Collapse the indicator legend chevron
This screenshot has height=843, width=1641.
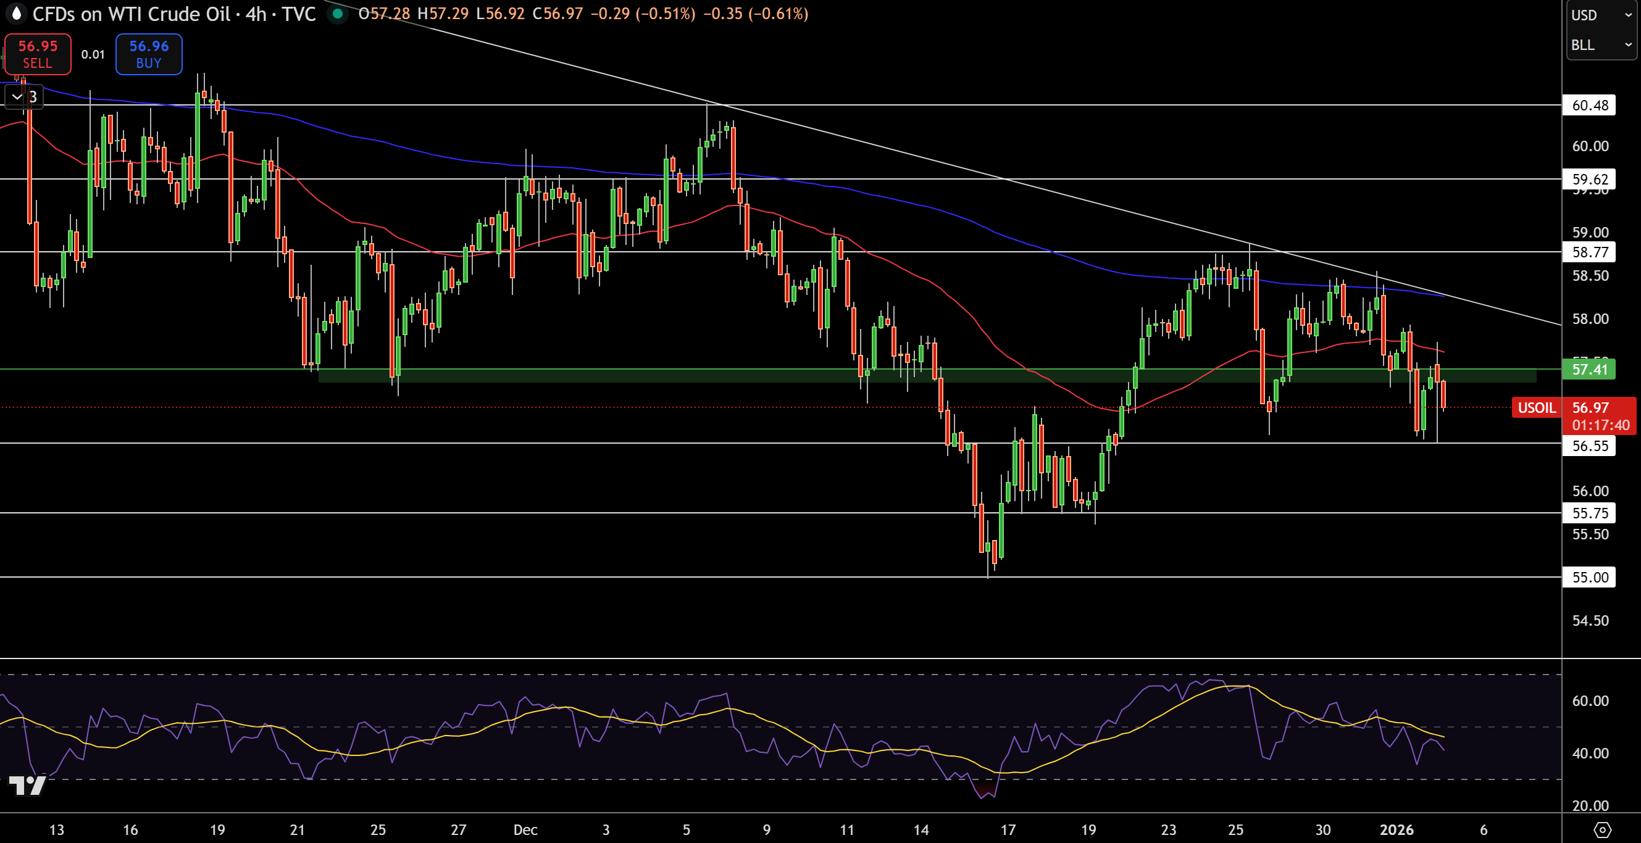(x=17, y=97)
